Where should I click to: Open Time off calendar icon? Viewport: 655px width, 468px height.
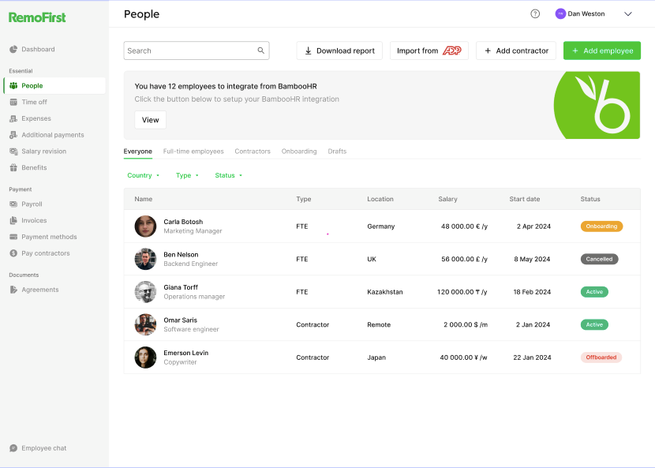click(13, 103)
